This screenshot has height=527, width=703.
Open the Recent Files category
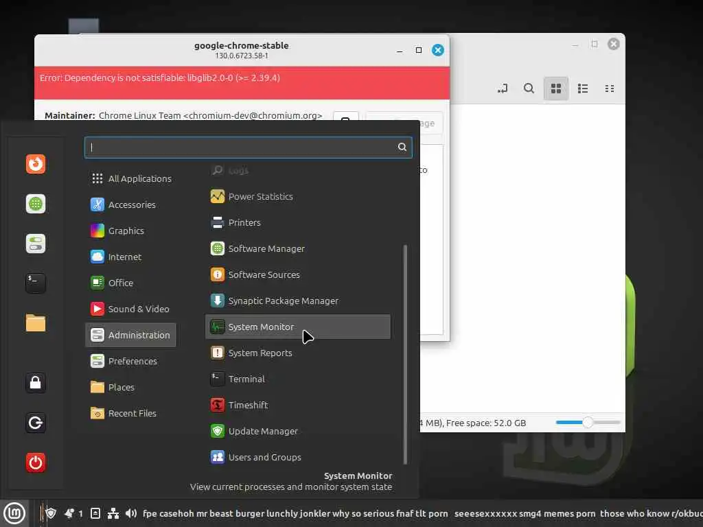tap(131, 413)
